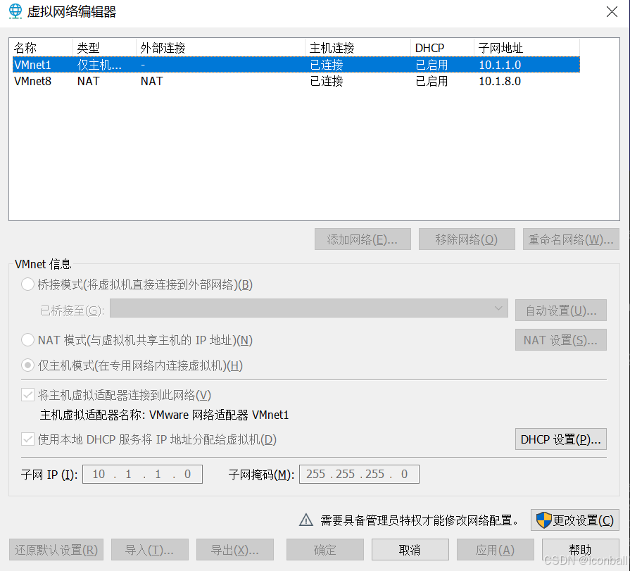630x571 pixels.
Task: Select the NAT 模式 radio button
Action: [27, 340]
